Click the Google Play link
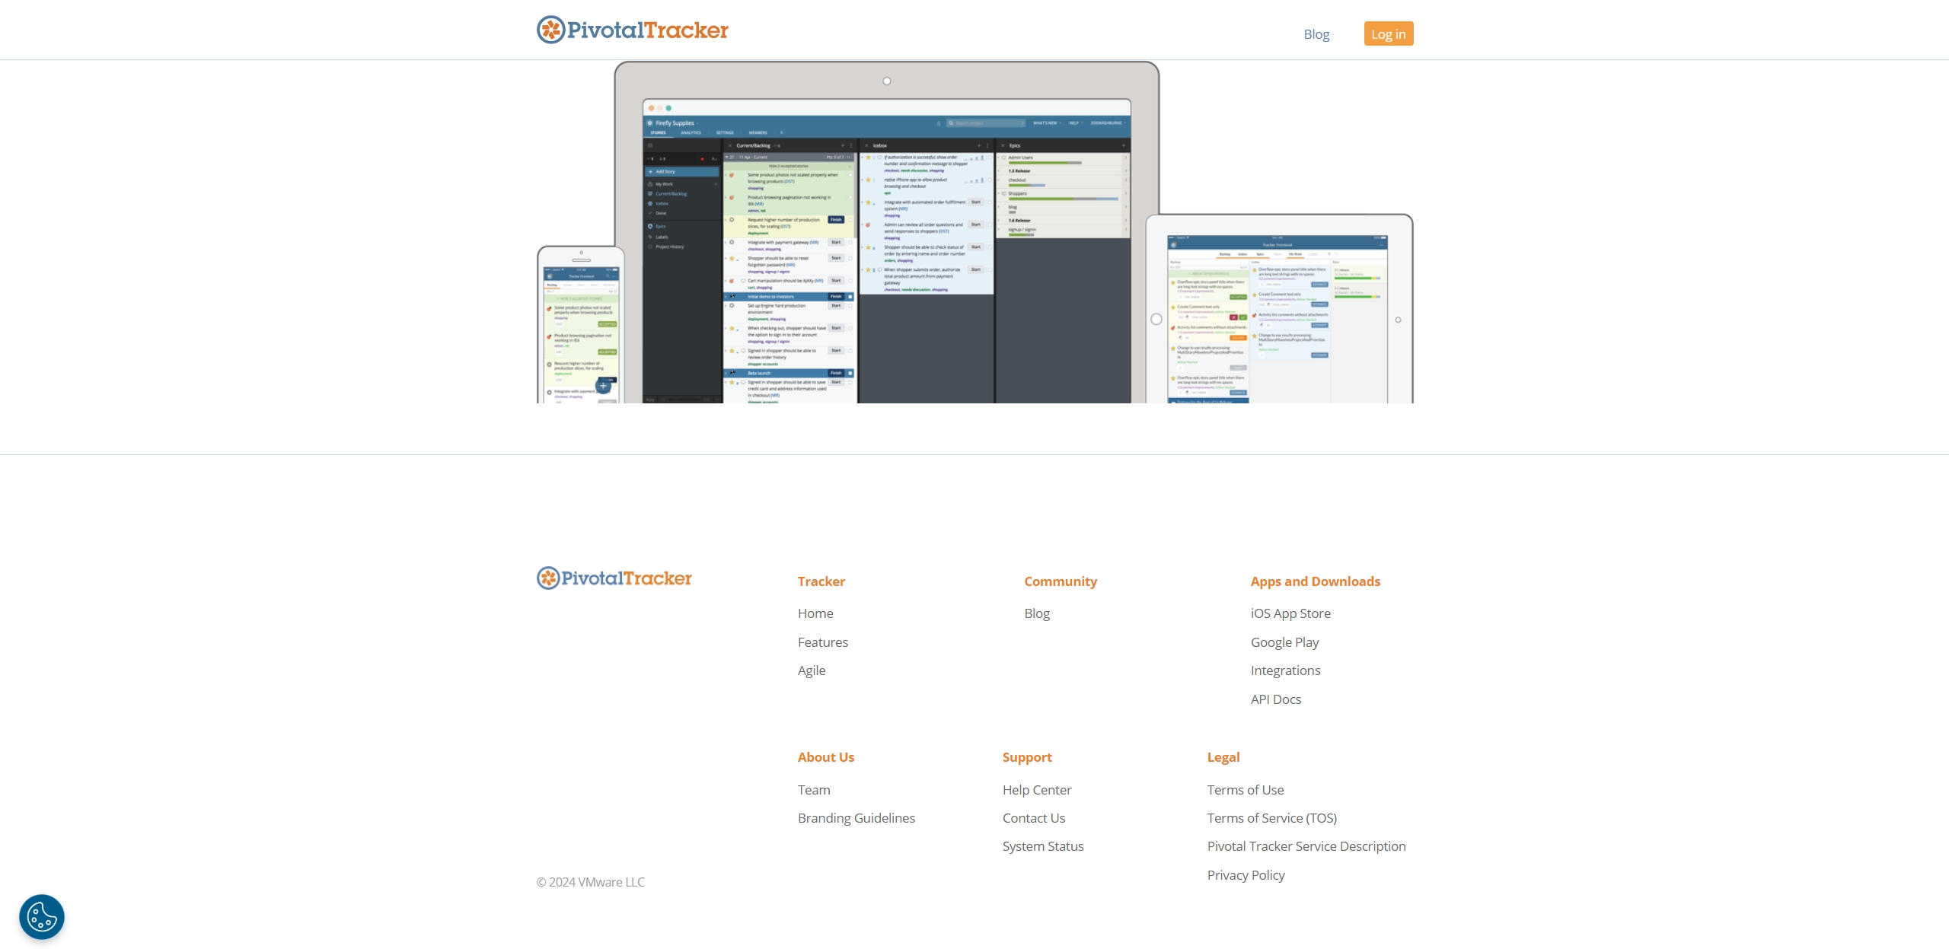This screenshot has width=1949, height=949. click(x=1284, y=641)
